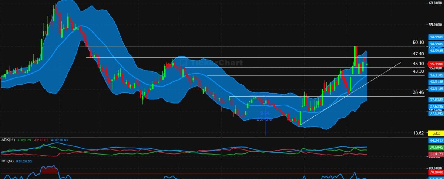Select the 50.10 resistance level label
This screenshot has width=444, height=179.
418,43
